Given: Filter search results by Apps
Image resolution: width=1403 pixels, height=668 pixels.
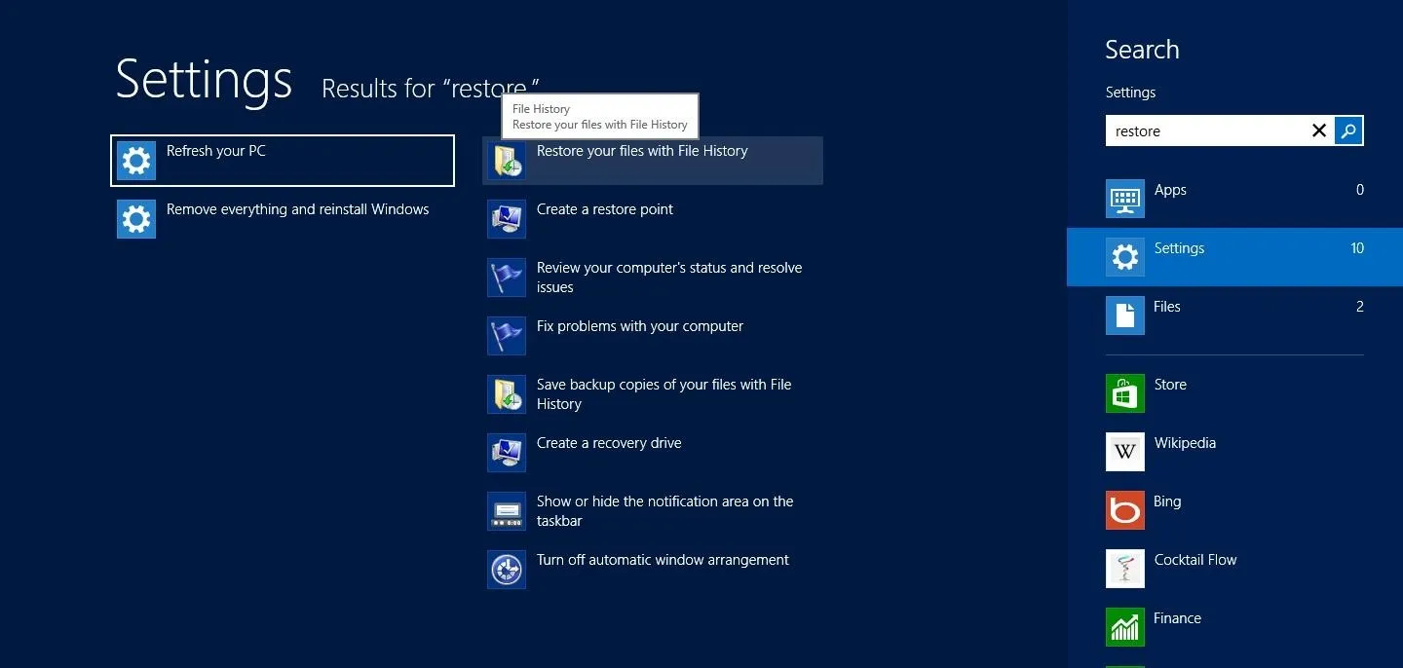Looking at the screenshot, I should (1234, 199).
